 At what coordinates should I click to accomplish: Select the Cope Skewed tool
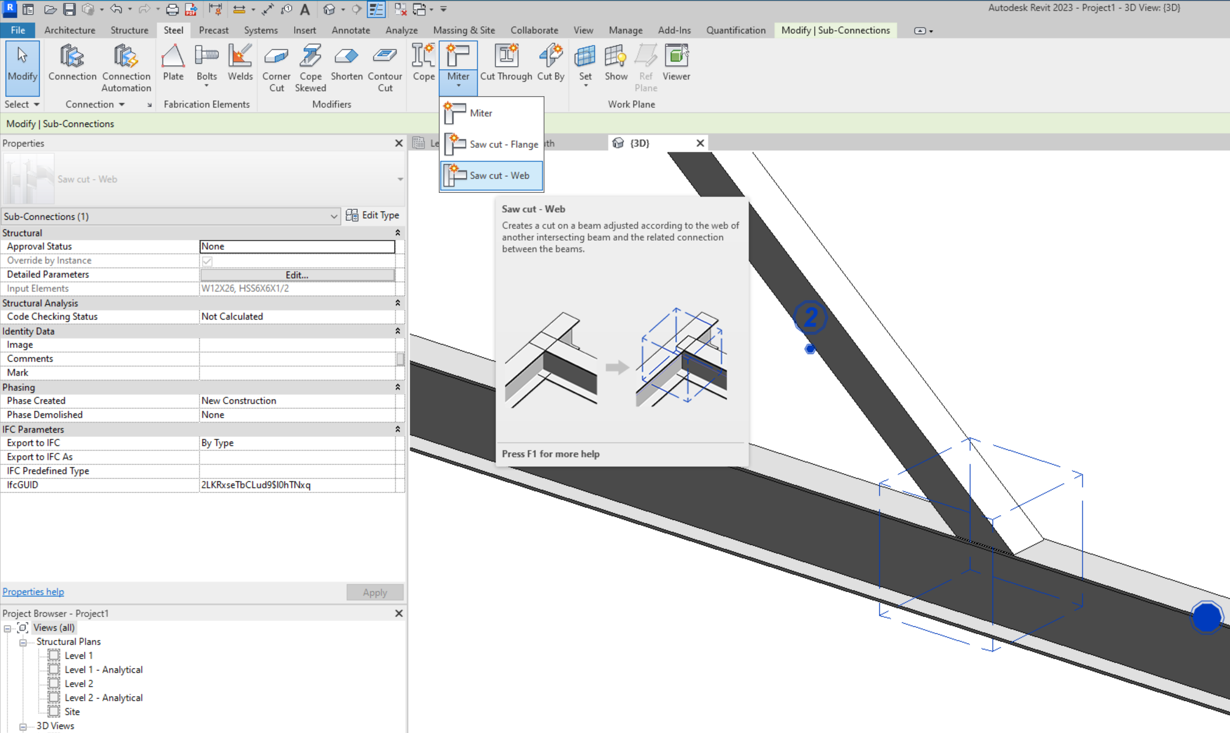point(310,68)
